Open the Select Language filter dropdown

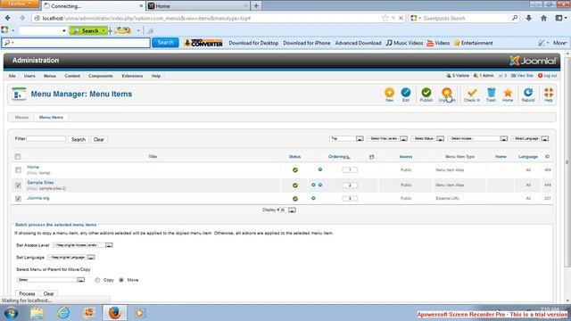530,139
